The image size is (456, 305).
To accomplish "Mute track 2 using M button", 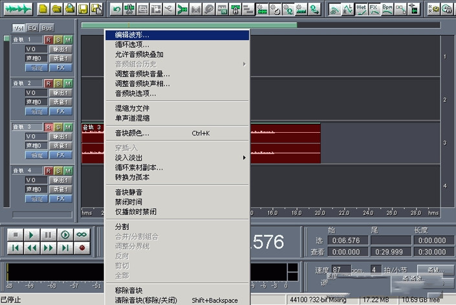I will tap(68, 84).
